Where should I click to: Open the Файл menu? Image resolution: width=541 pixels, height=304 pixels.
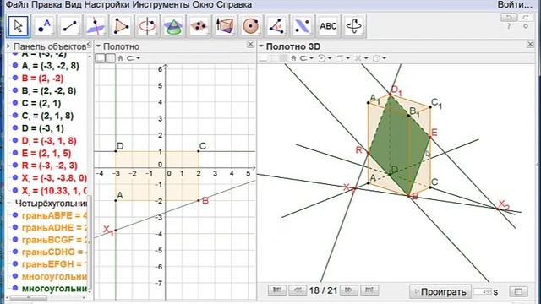click(x=17, y=5)
